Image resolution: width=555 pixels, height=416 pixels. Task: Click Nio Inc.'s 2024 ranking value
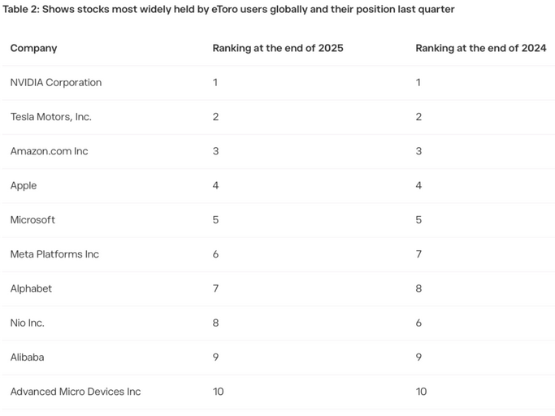point(419,323)
